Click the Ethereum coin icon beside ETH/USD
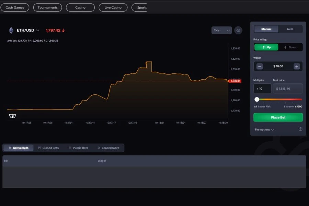 coord(11,30)
